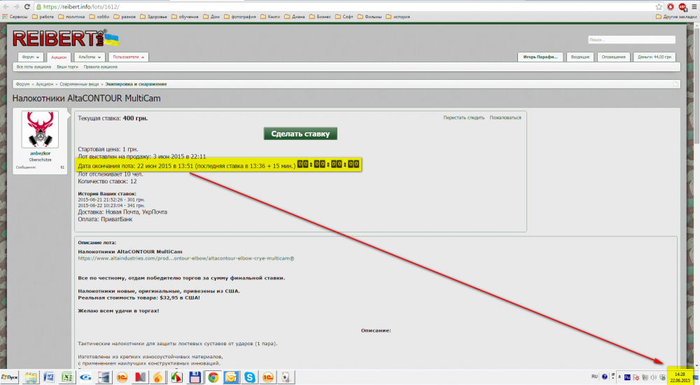This screenshot has width=700, height=385.
Task: Expand the Пользователи dropdown menu
Action: pyautogui.click(x=128, y=57)
